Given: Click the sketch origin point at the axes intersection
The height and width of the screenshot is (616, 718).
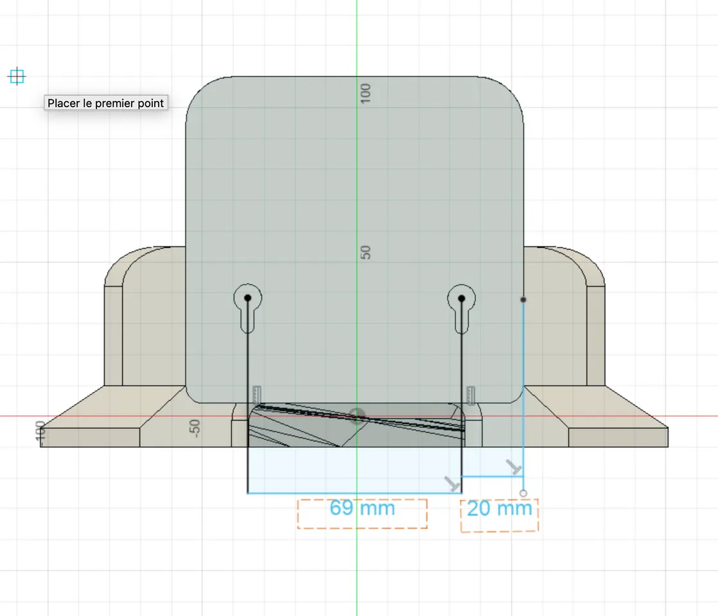Looking at the screenshot, I should coord(357,416).
